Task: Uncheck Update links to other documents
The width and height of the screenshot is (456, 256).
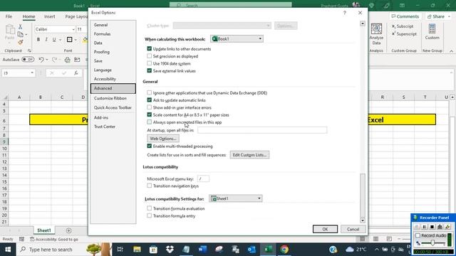Action: click(x=150, y=49)
